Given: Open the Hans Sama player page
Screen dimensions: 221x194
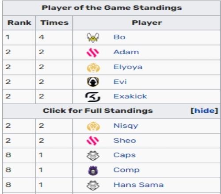Looking at the screenshot, I should 139,185.
